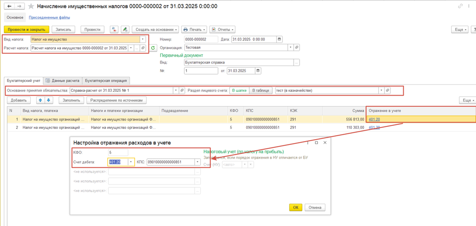This screenshot has width=476, height=226.
Task: Expand the лицевой счет 'тест (в казначействе)' dropdown
Action: pyautogui.click(x=381, y=90)
